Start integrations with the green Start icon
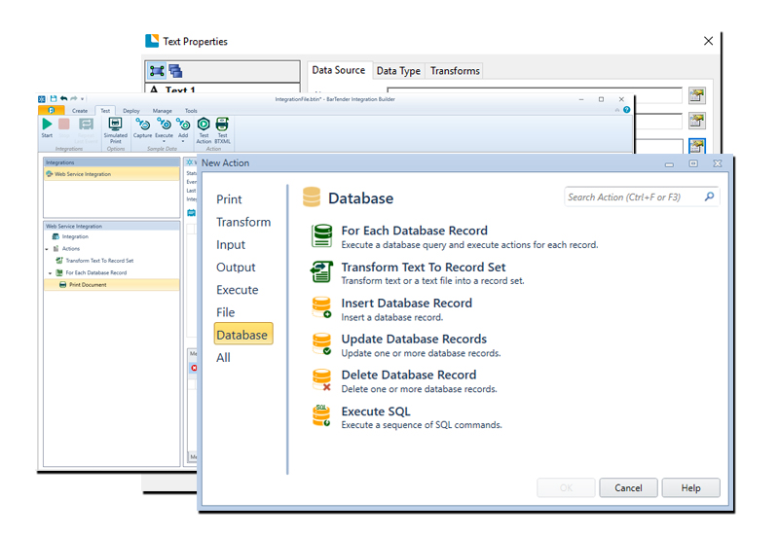Viewport: 779px width, 537px height. [x=47, y=125]
